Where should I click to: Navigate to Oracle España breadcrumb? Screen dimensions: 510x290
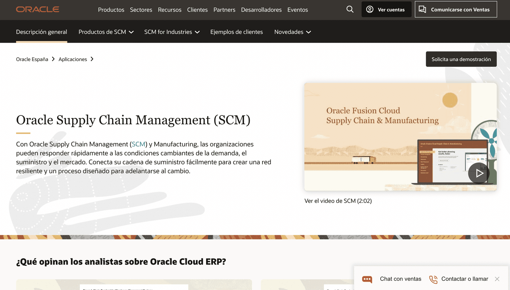coord(32,59)
